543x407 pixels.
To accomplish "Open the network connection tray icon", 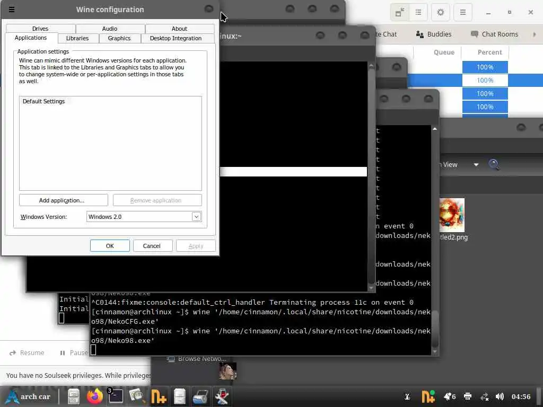I will [485, 396].
